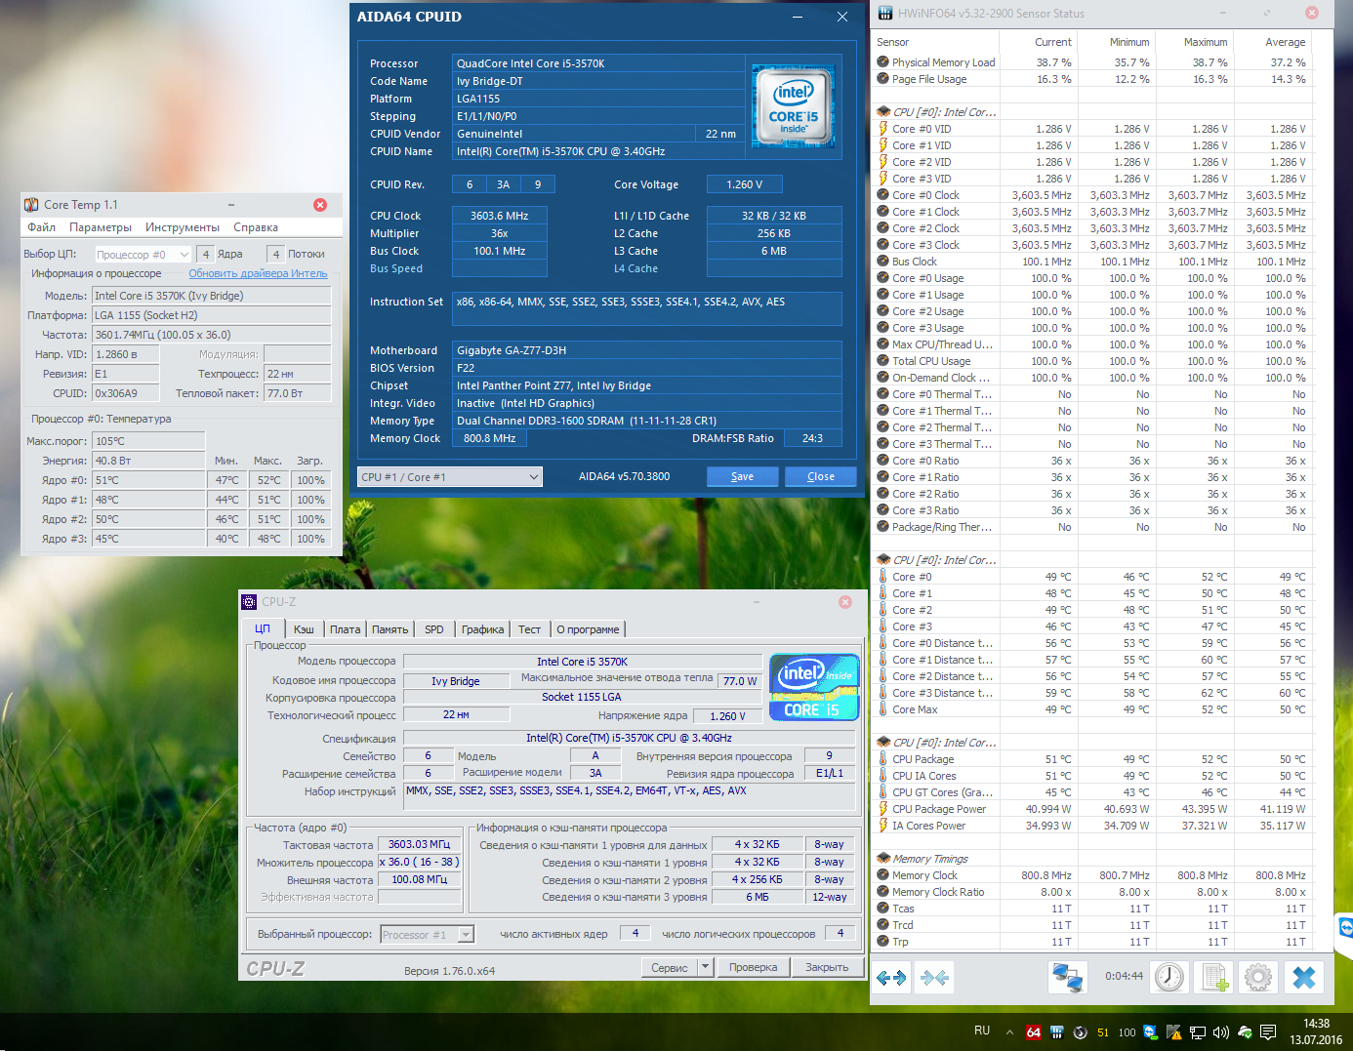
Task: Click the collapse columns arrows icon in HWiNFO
Action: point(934,977)
